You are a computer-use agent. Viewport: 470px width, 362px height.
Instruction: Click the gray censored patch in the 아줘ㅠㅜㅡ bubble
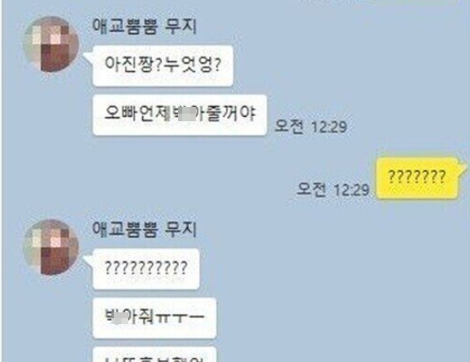tap(119, 319)
